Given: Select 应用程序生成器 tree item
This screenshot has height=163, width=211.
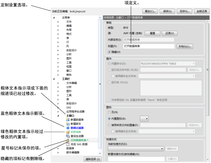Looking at the screenshot, I should click(x=75, y=111).
